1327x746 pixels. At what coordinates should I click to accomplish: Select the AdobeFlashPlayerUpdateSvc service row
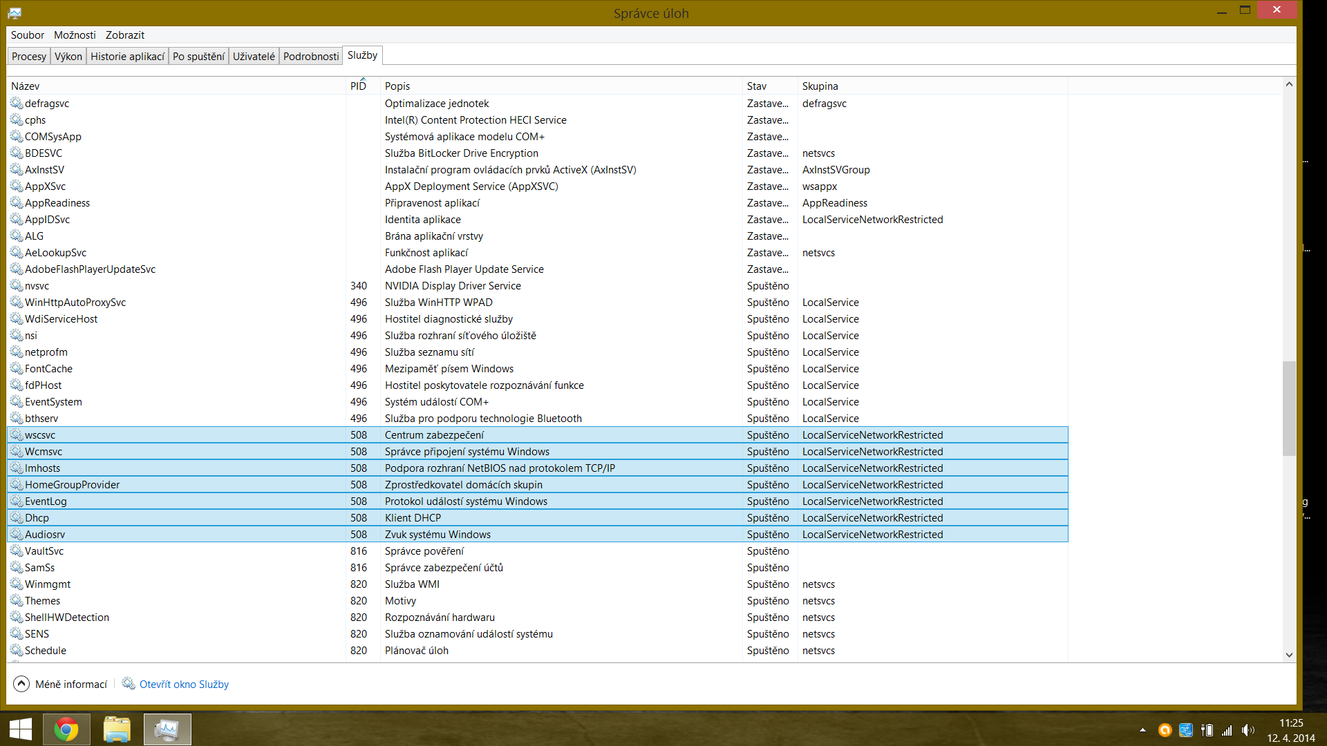[x=538, y=269]
